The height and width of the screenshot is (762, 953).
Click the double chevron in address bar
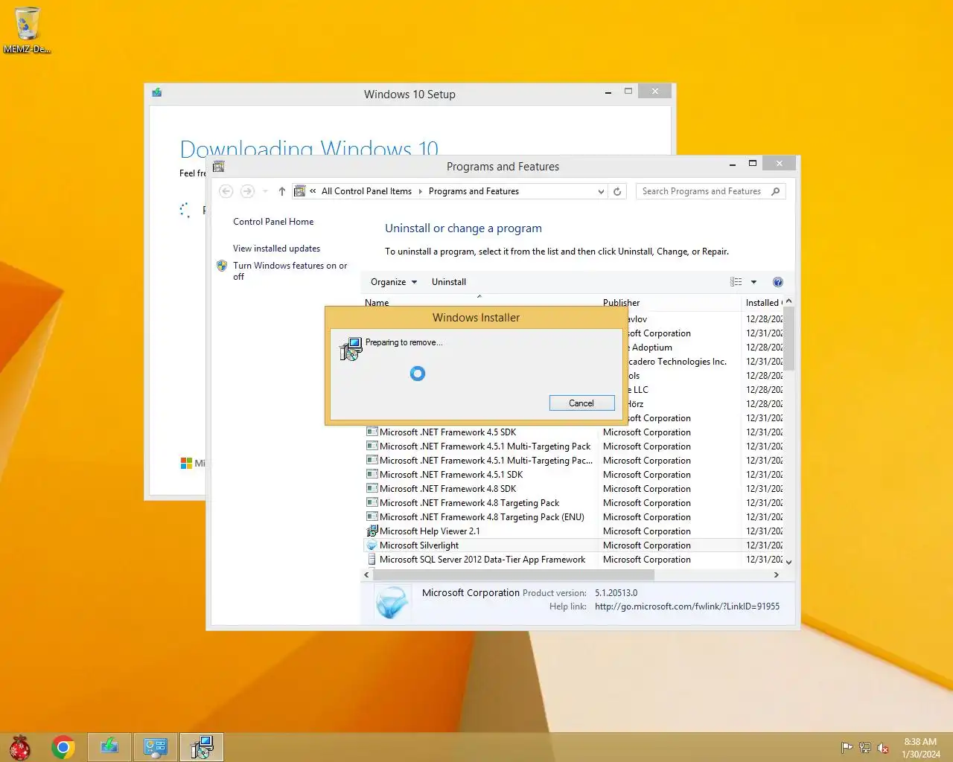click(x=313, y=191)
